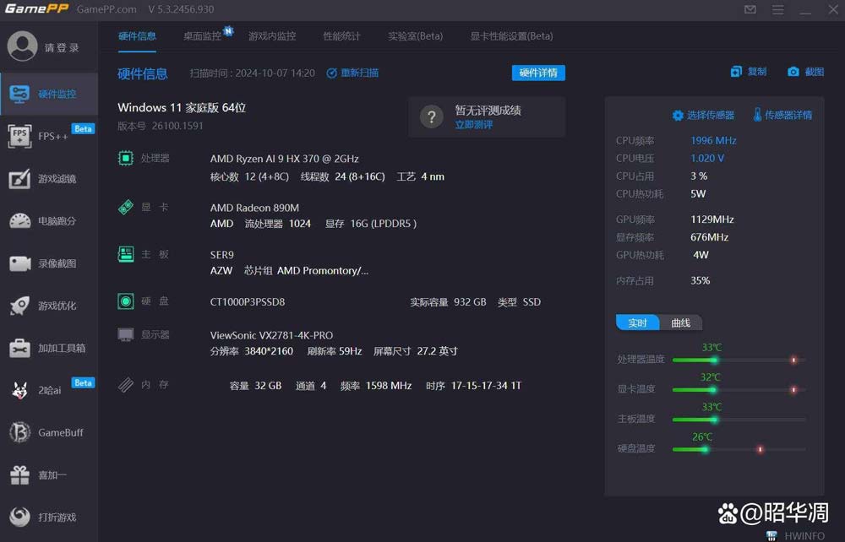The image size is (845, 542).
Task: Switch to 性能统计 tab
Action: point(341,36)
